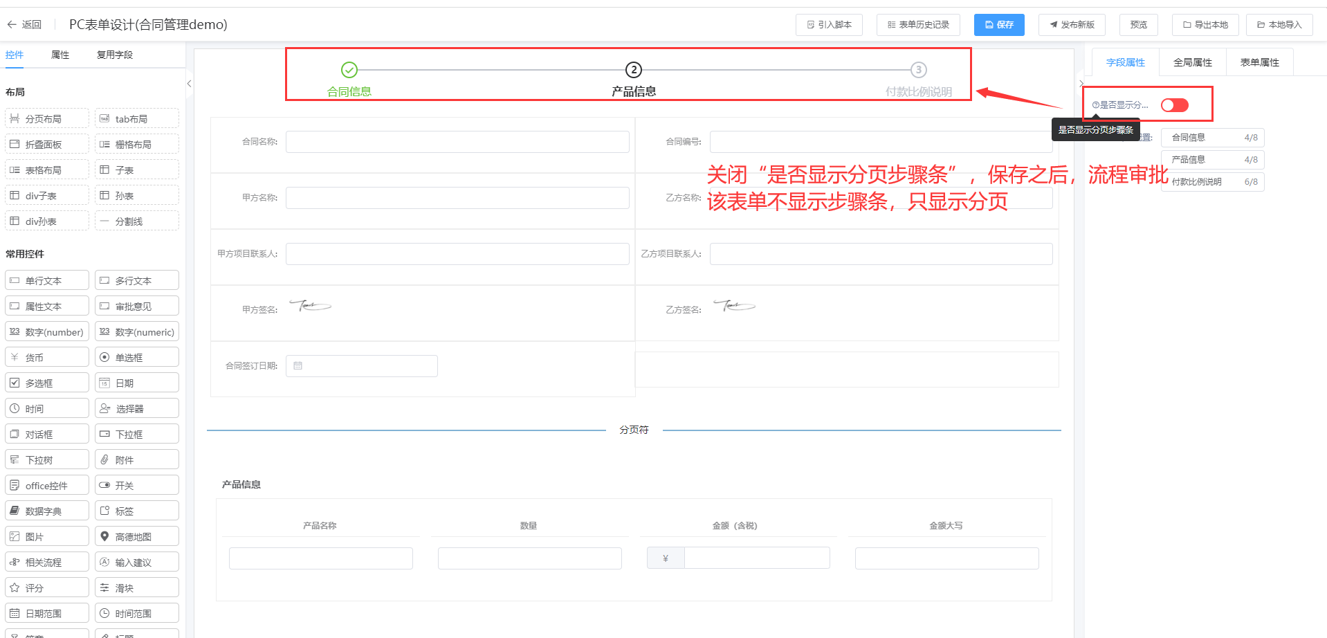Select the 时间 clock control

point(47,409)
